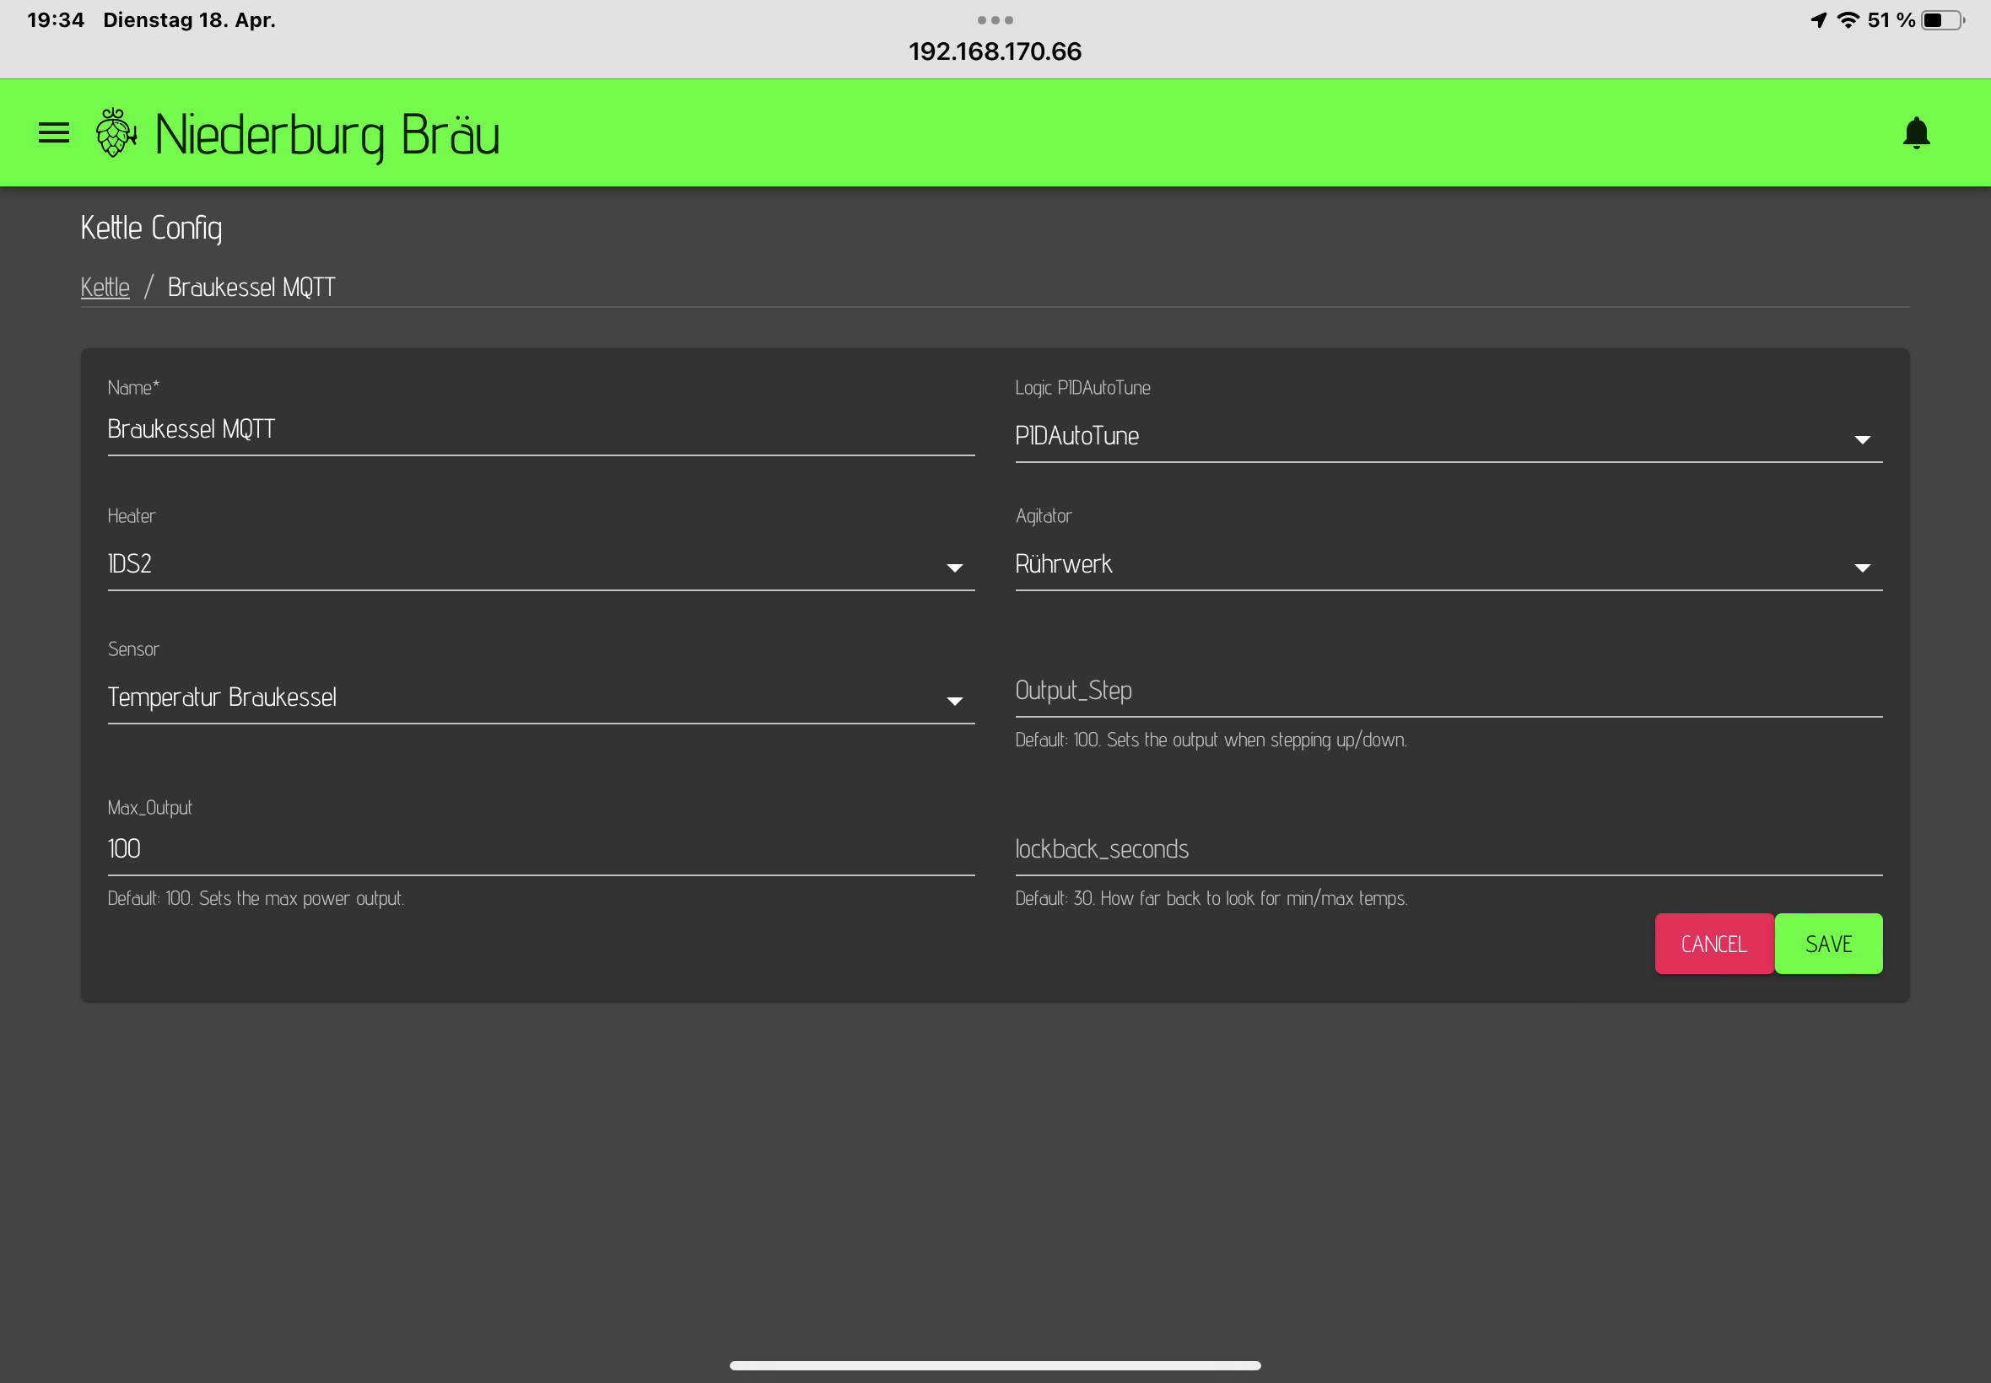Click the Name field Braukessel MQTT
The width and height of the screenshot is (1991, 1383).
tap(540, 430)
